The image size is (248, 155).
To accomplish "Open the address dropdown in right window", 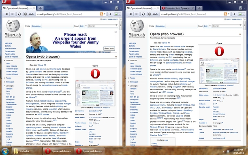I will (229, 14).
